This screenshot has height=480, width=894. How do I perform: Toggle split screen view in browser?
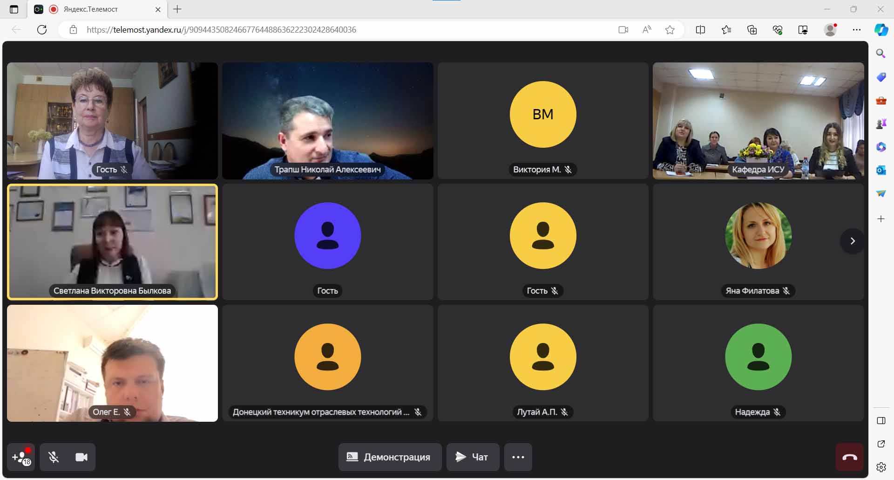700,30
